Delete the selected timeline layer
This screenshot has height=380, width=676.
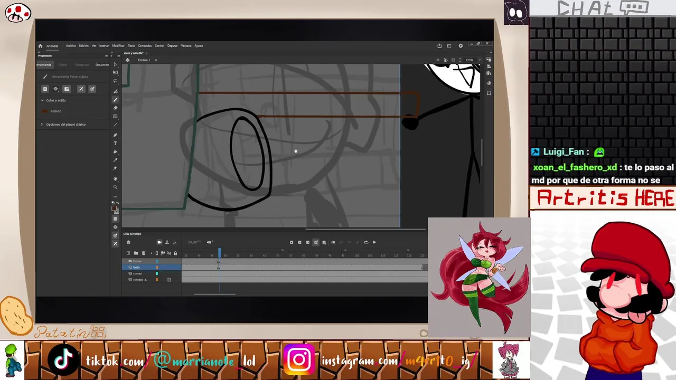pyautogui.click(x=144, y=253)
